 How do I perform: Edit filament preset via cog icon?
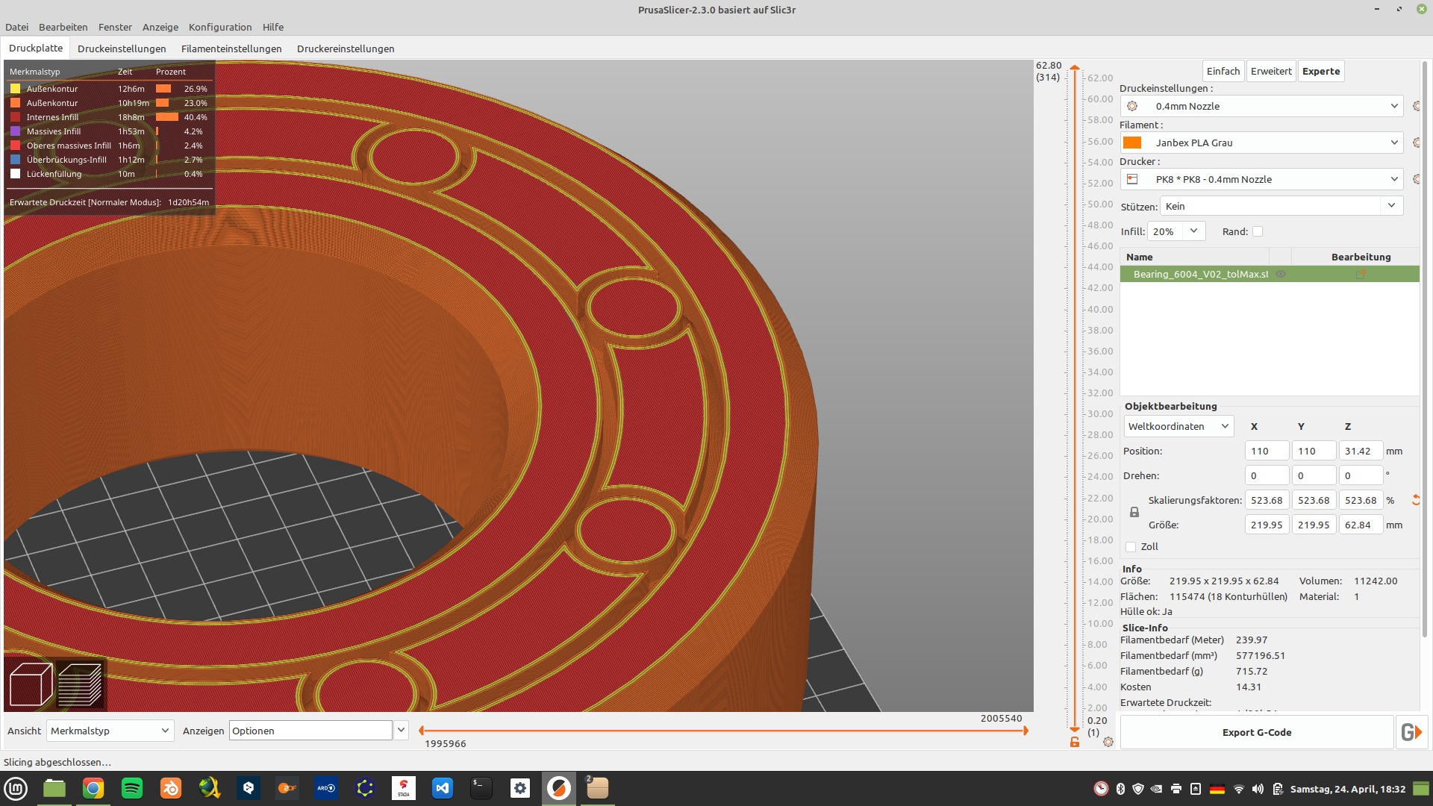coord(1417,143)
